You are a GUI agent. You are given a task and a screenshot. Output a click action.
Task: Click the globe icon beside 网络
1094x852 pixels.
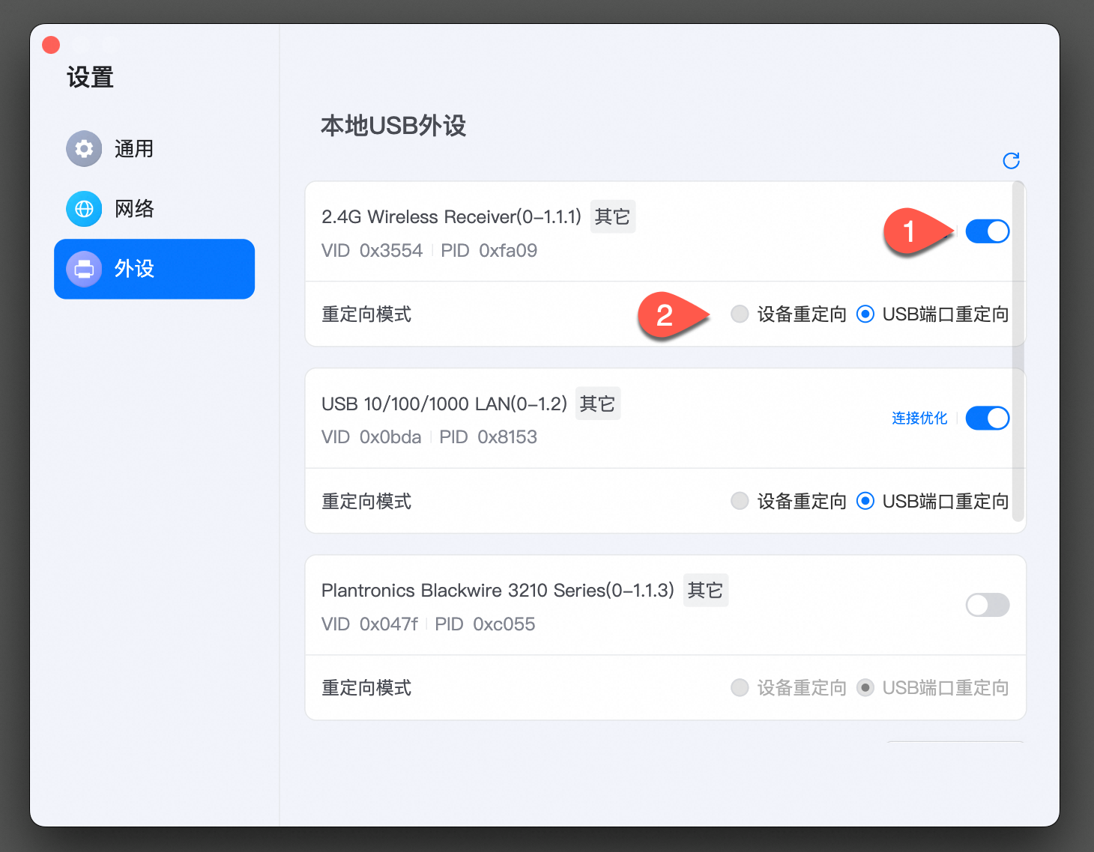pos(83,209)
